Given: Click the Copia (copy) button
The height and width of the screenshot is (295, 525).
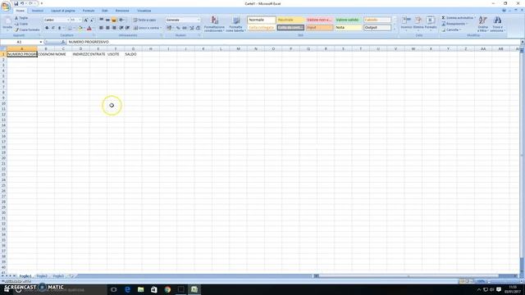Looking at the screenshot, I should 21,24.
